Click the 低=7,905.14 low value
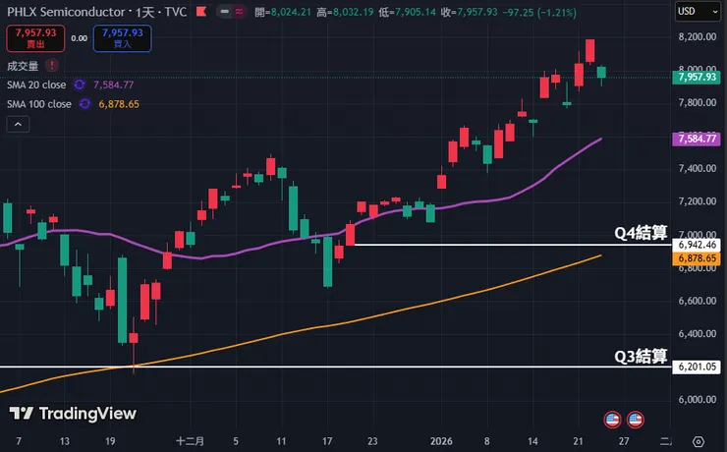 pos(407,12)
